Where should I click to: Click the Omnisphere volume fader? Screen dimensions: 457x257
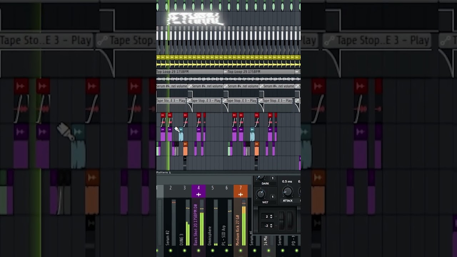coord(216,223)
